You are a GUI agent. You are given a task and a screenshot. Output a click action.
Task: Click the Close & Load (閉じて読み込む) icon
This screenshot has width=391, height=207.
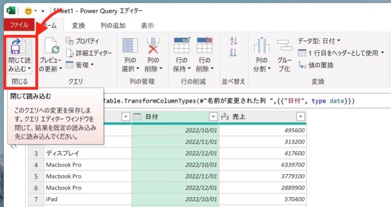pos(18,47)
